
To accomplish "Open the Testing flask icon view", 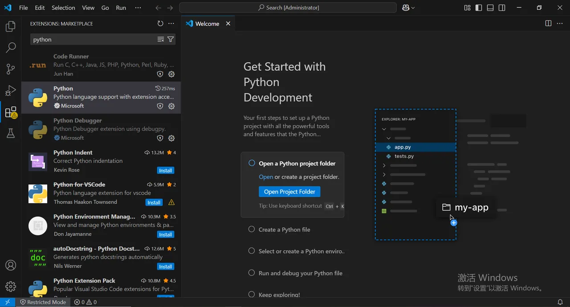I will tap(11, 133).
